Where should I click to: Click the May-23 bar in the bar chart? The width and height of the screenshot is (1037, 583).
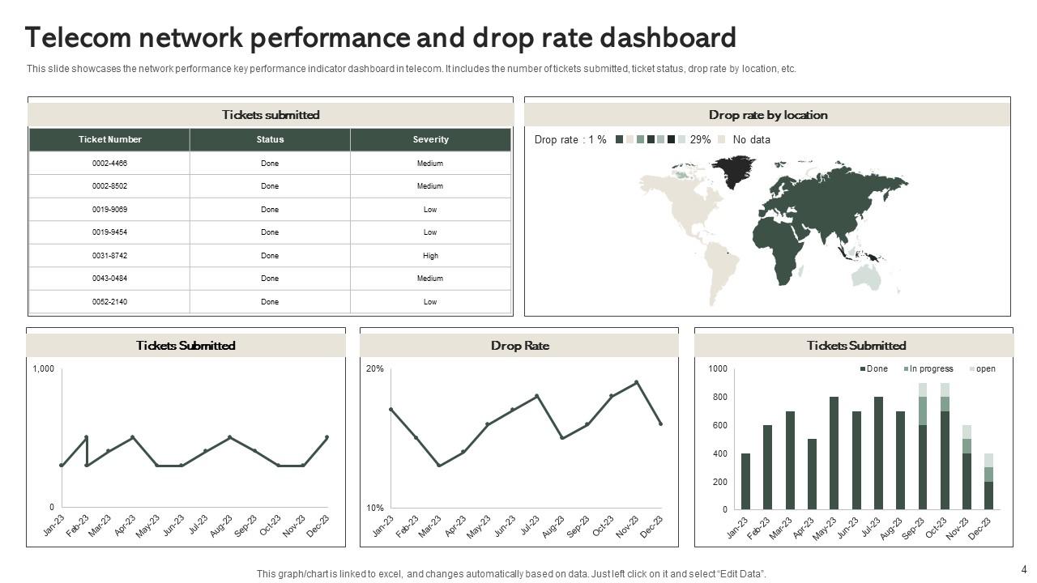tap(834, 453)
